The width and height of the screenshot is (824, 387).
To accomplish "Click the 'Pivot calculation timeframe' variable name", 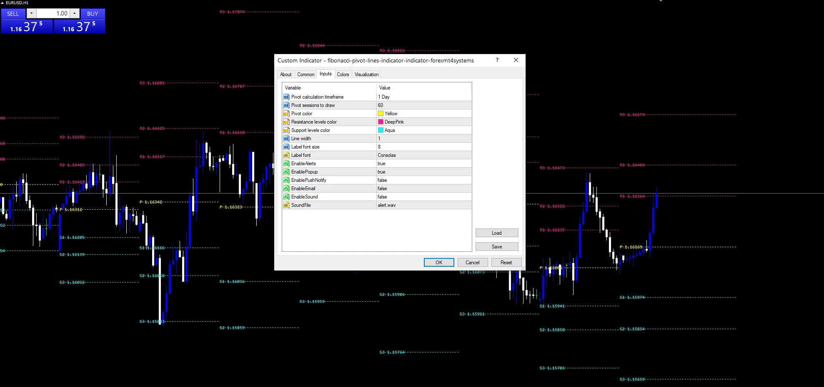I will [317, 97].
